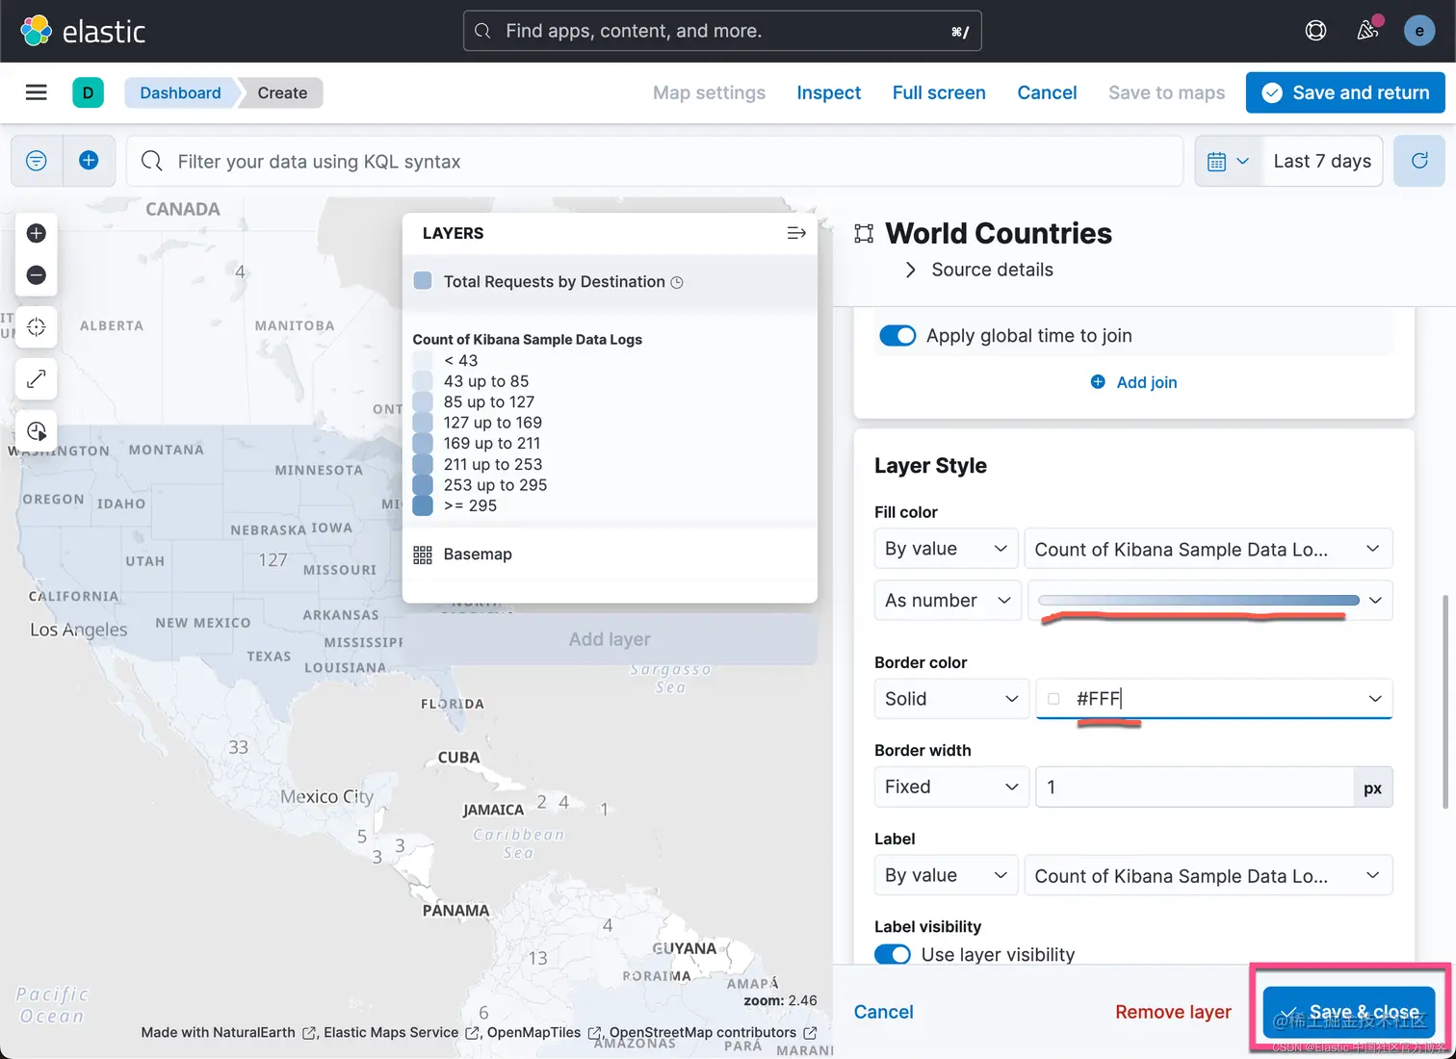Click the magnifier in global search

coord(482,31)
